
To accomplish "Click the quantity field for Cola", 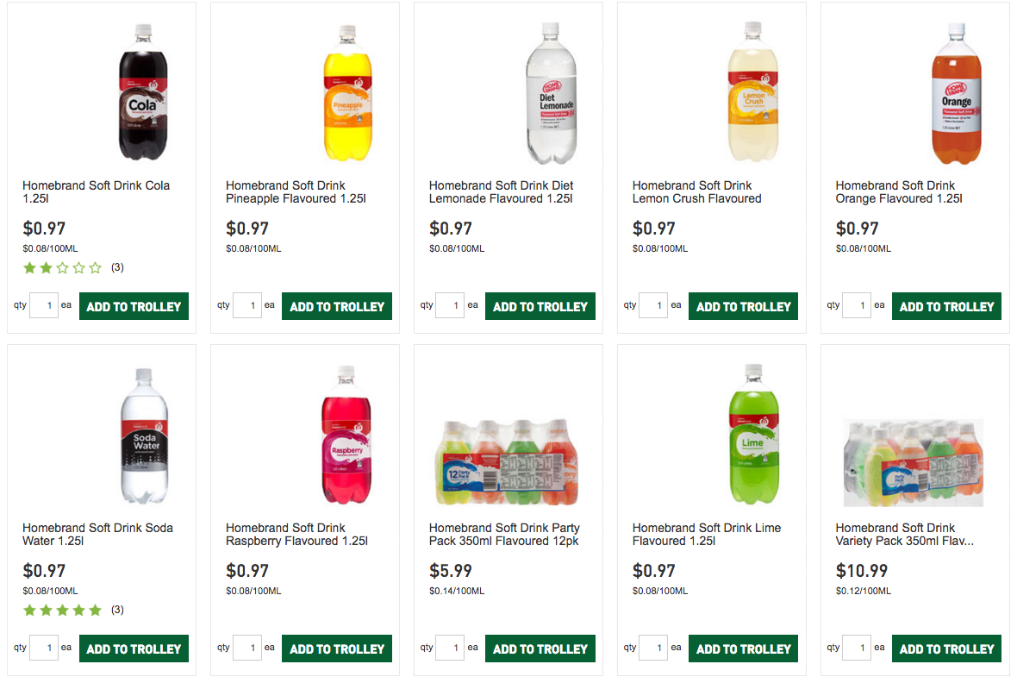I will coord(44,305).
